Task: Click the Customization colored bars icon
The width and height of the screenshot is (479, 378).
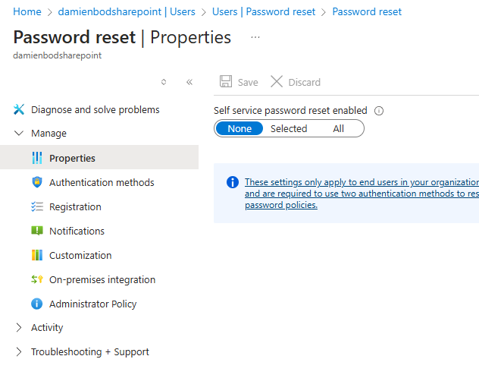Action: pos(37,255)
